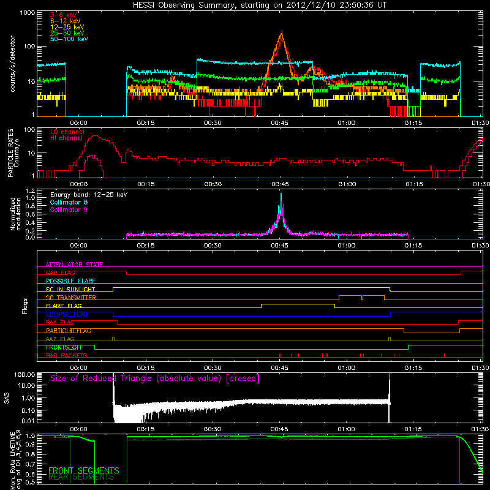490x490 pixels.
Task: Click the Collimator 8 modulation spike peak
Action: 281,194
